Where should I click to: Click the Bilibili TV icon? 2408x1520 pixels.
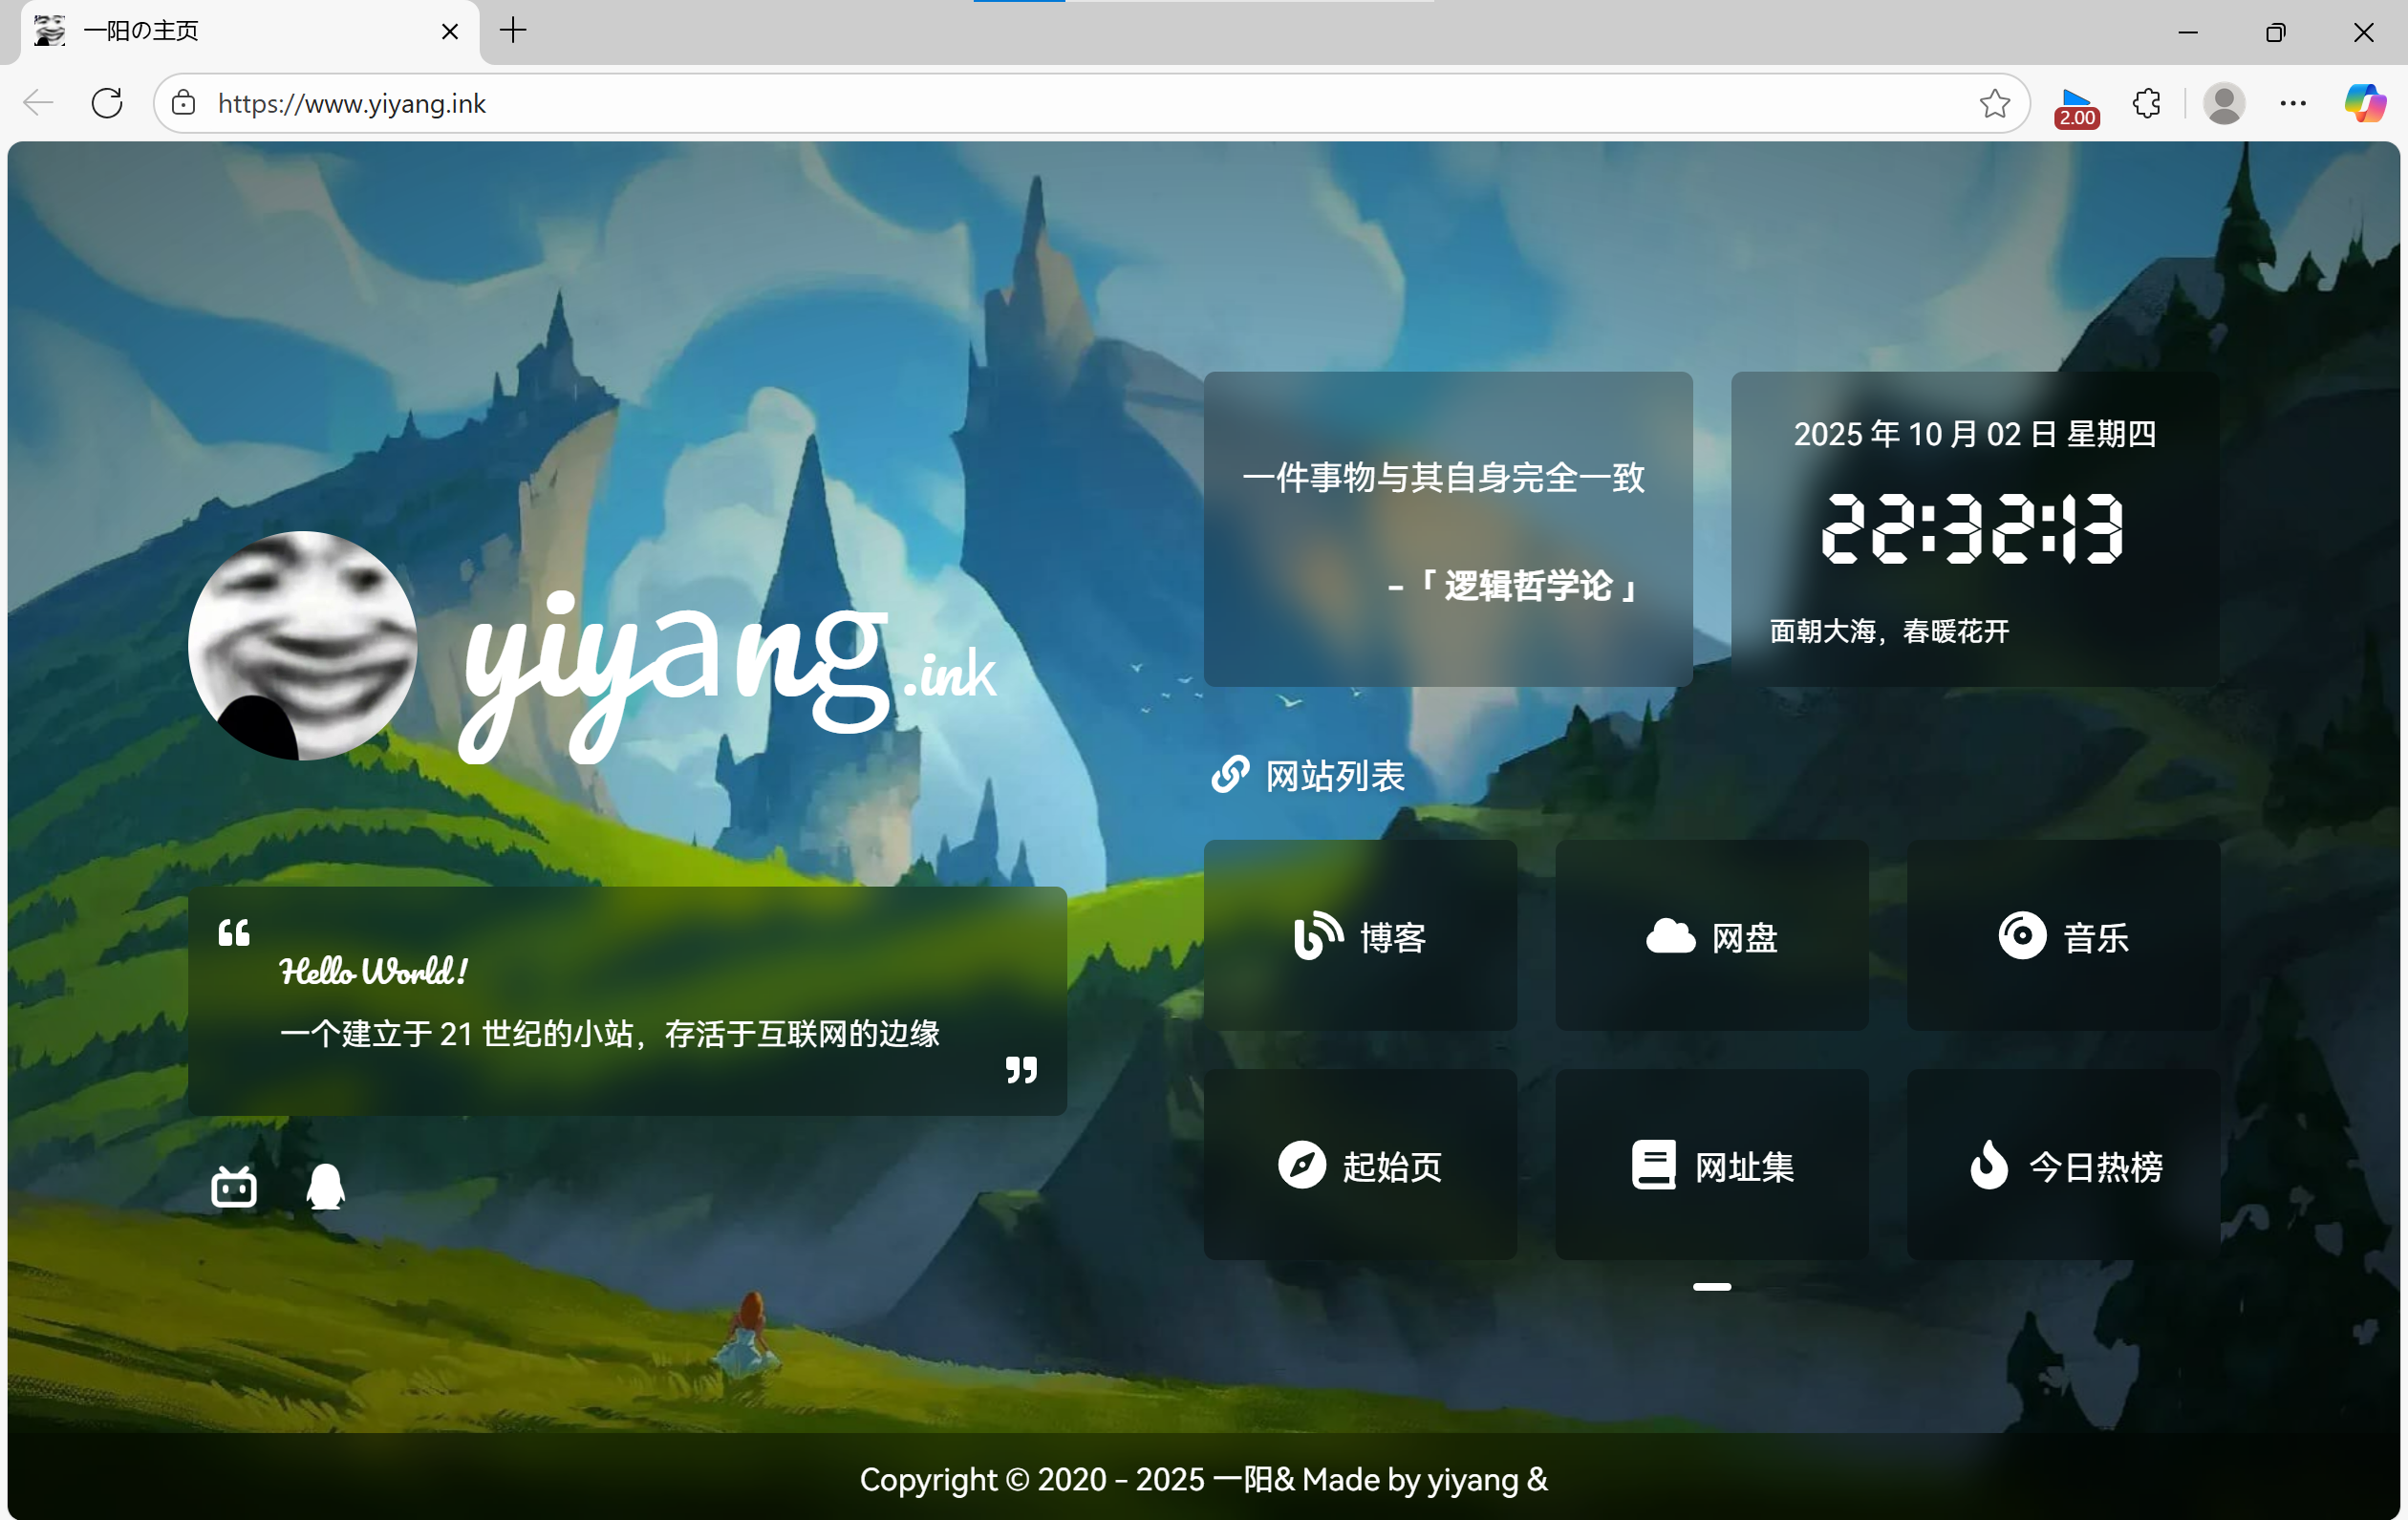234,1187
